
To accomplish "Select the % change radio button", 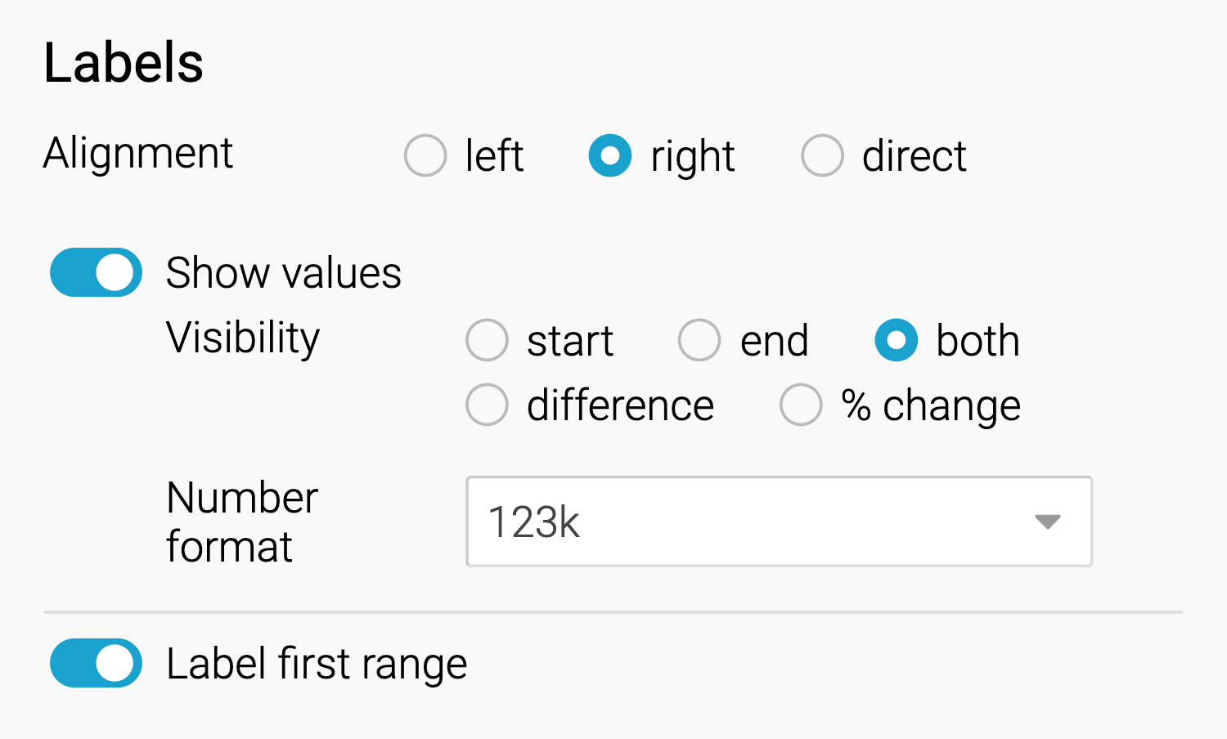I will (x=801, y=405).
